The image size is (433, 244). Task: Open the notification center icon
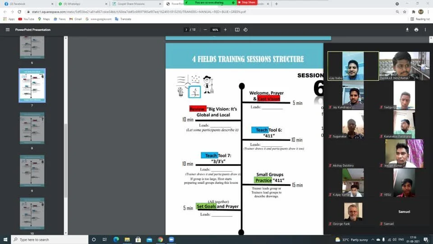pyautogui.click(x=426, y=239)
